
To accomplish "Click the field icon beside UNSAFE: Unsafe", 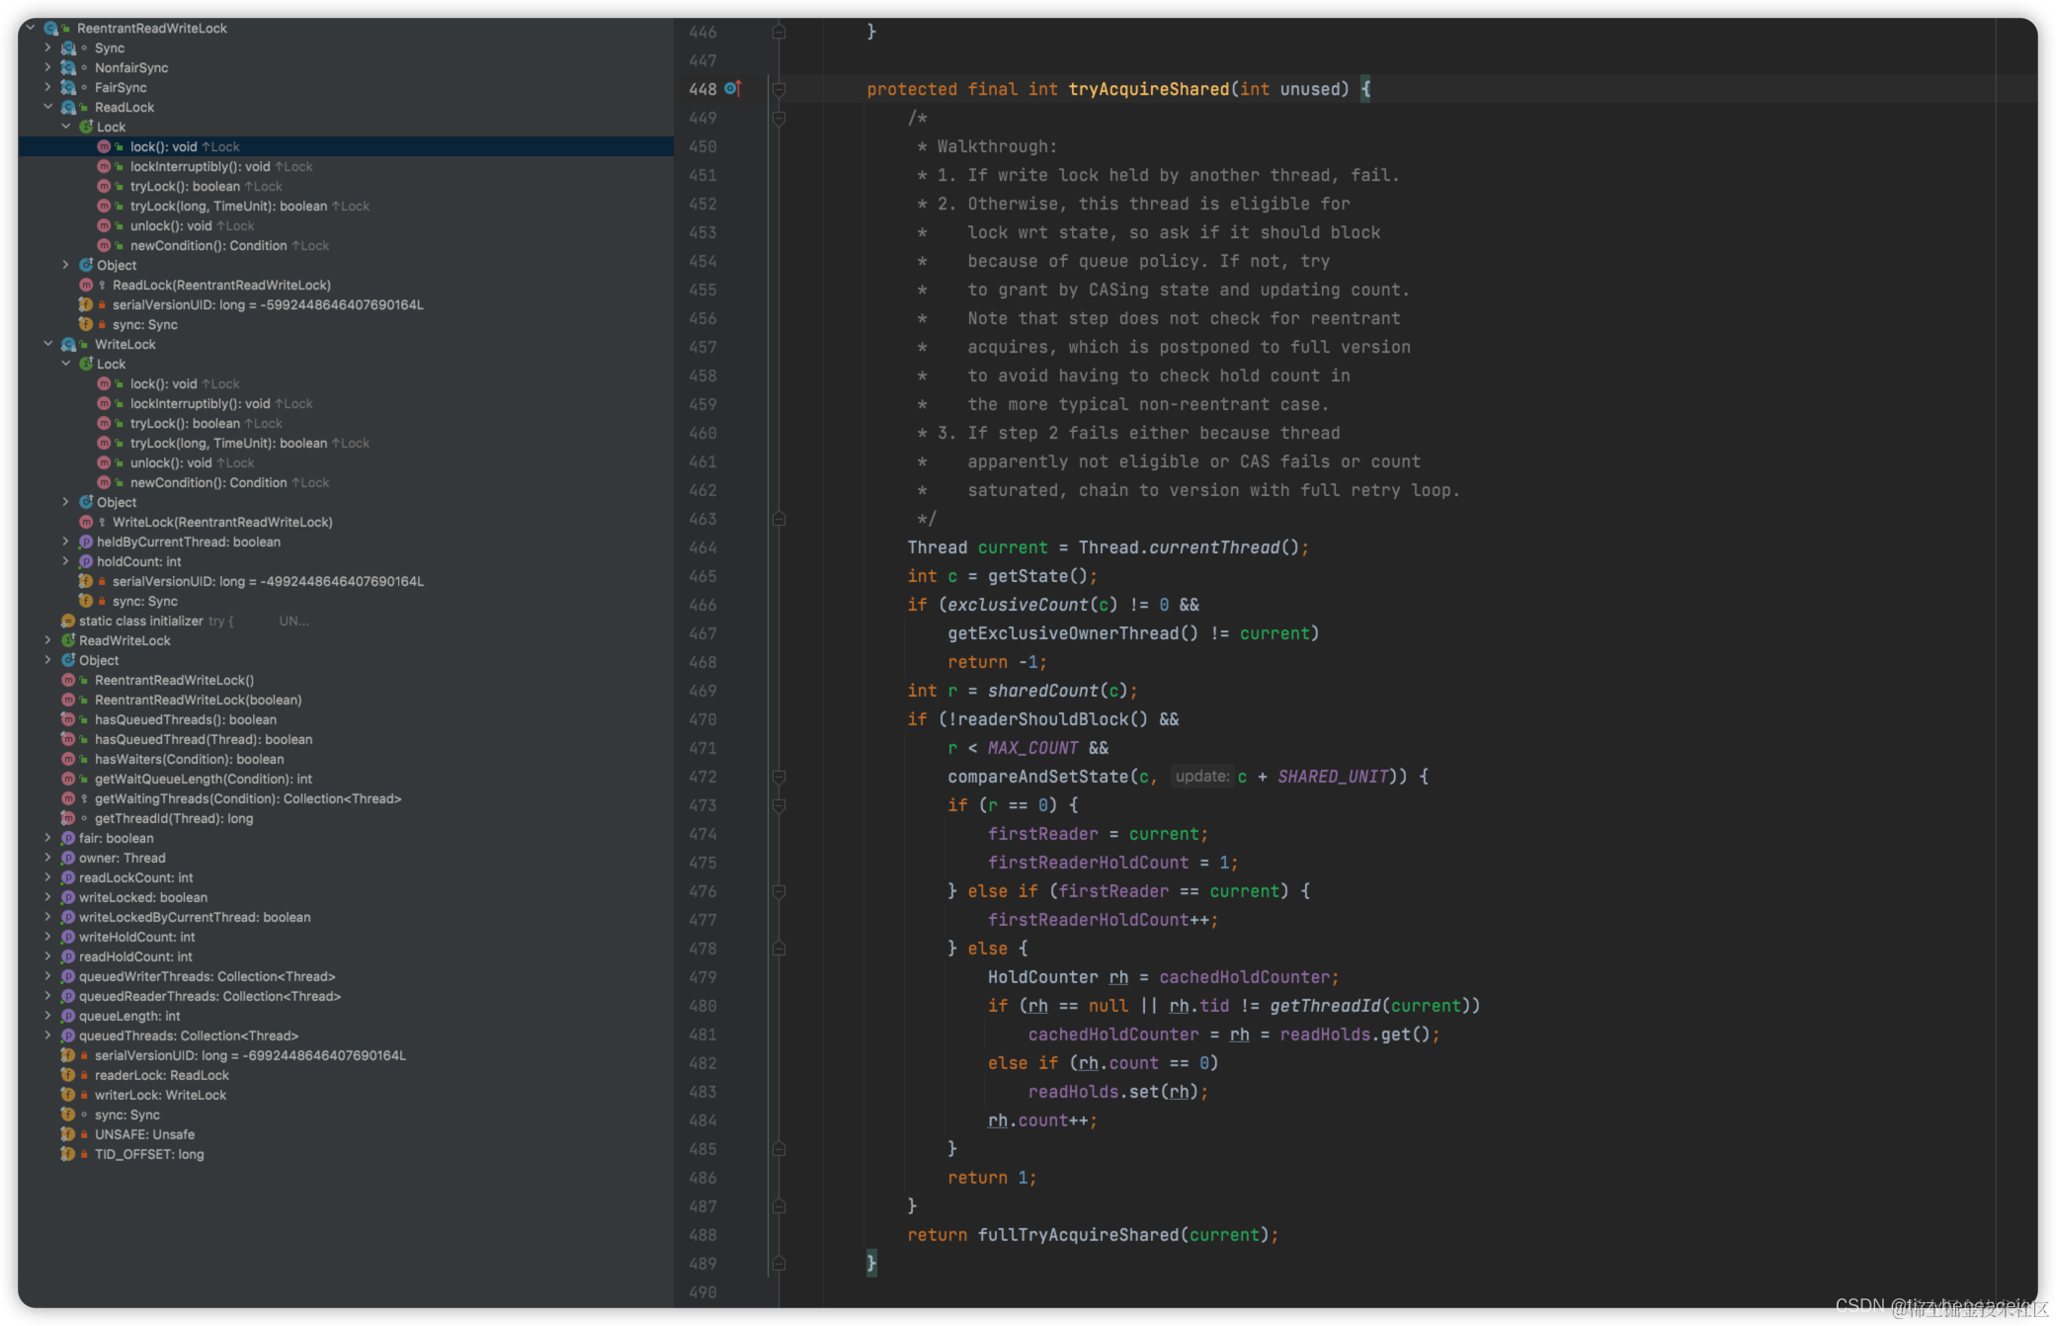I will click(x=68, y=1134).
